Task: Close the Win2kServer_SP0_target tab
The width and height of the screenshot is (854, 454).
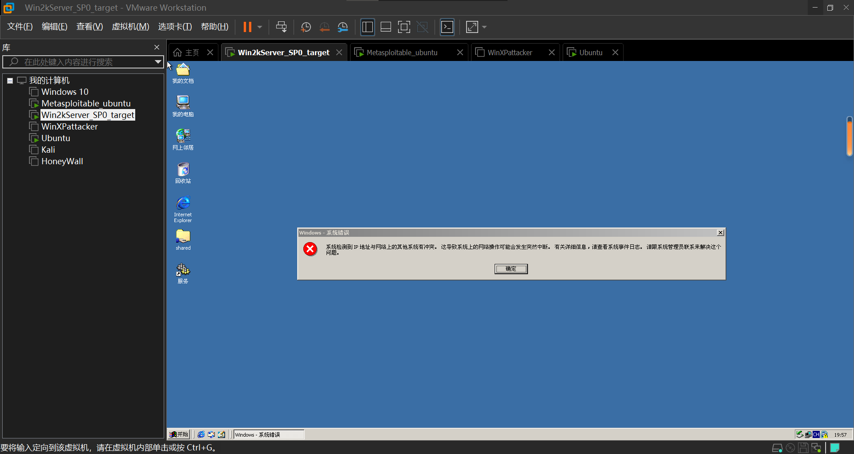Action: [x=339, y=53]
